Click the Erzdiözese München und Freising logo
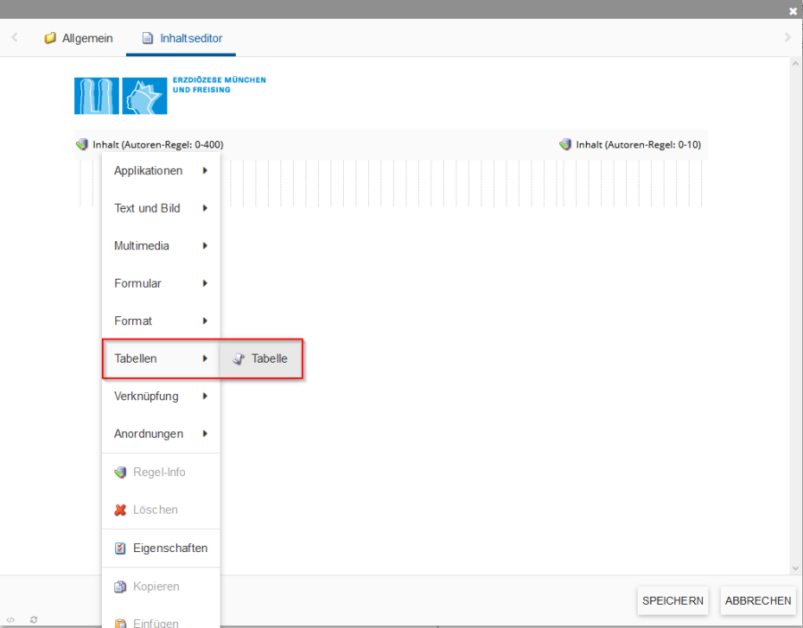Screen dimensions: 803x628 pyautogui.click(x=170, y=95)
